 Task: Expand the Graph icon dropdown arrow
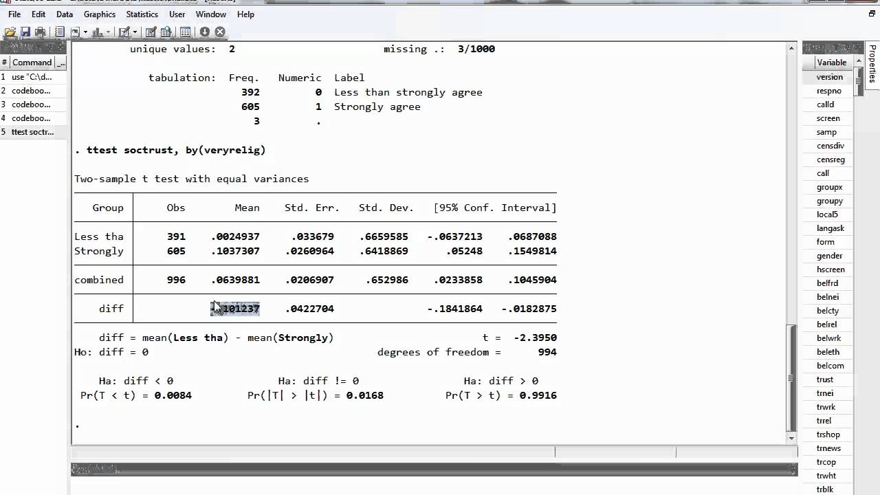pyautogui.click(x=108, y=32)
